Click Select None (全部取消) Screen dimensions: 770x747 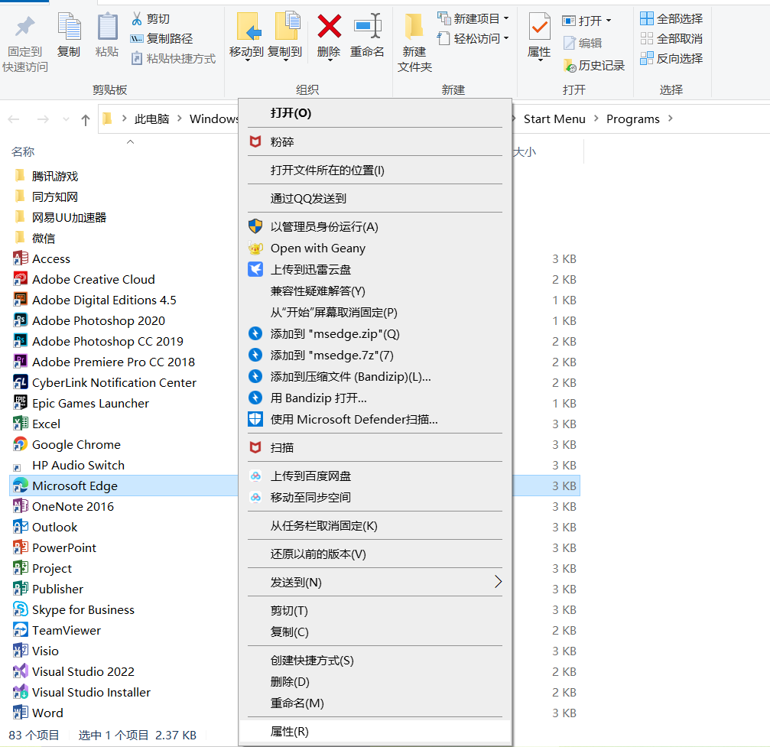point(671,39)
